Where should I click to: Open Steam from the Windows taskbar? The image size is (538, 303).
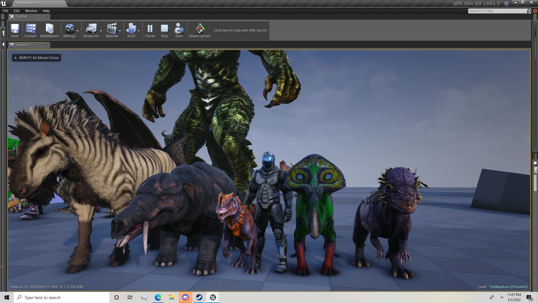[199, 297]
